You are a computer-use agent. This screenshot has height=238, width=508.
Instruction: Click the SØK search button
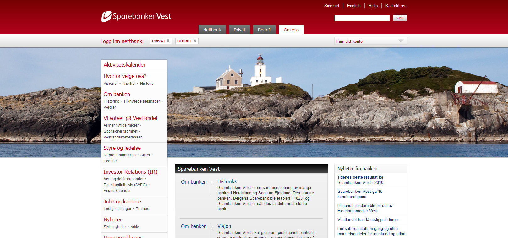pyautogui.click(x=400, y=18)
